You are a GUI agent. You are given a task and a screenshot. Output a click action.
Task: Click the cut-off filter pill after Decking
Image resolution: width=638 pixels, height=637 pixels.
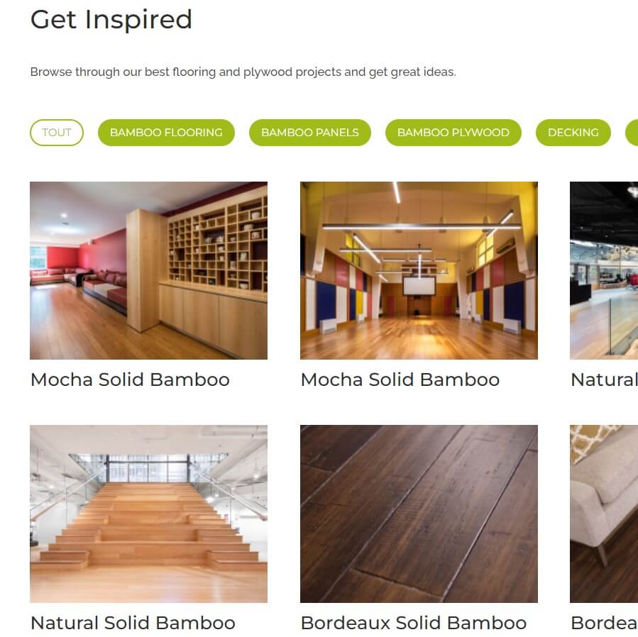[632, 133]
